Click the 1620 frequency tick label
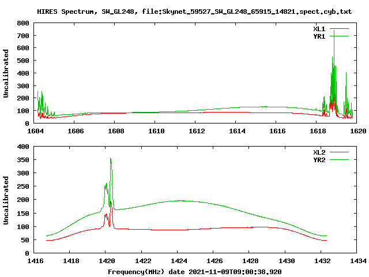The width and height of the screenshot is (369, 277). (358, 131)
